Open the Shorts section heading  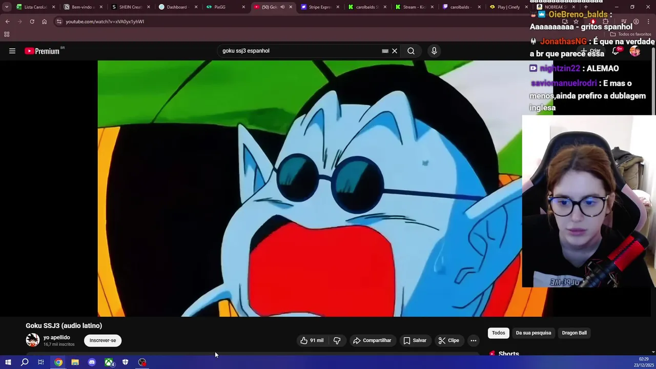tap(508, 354)
